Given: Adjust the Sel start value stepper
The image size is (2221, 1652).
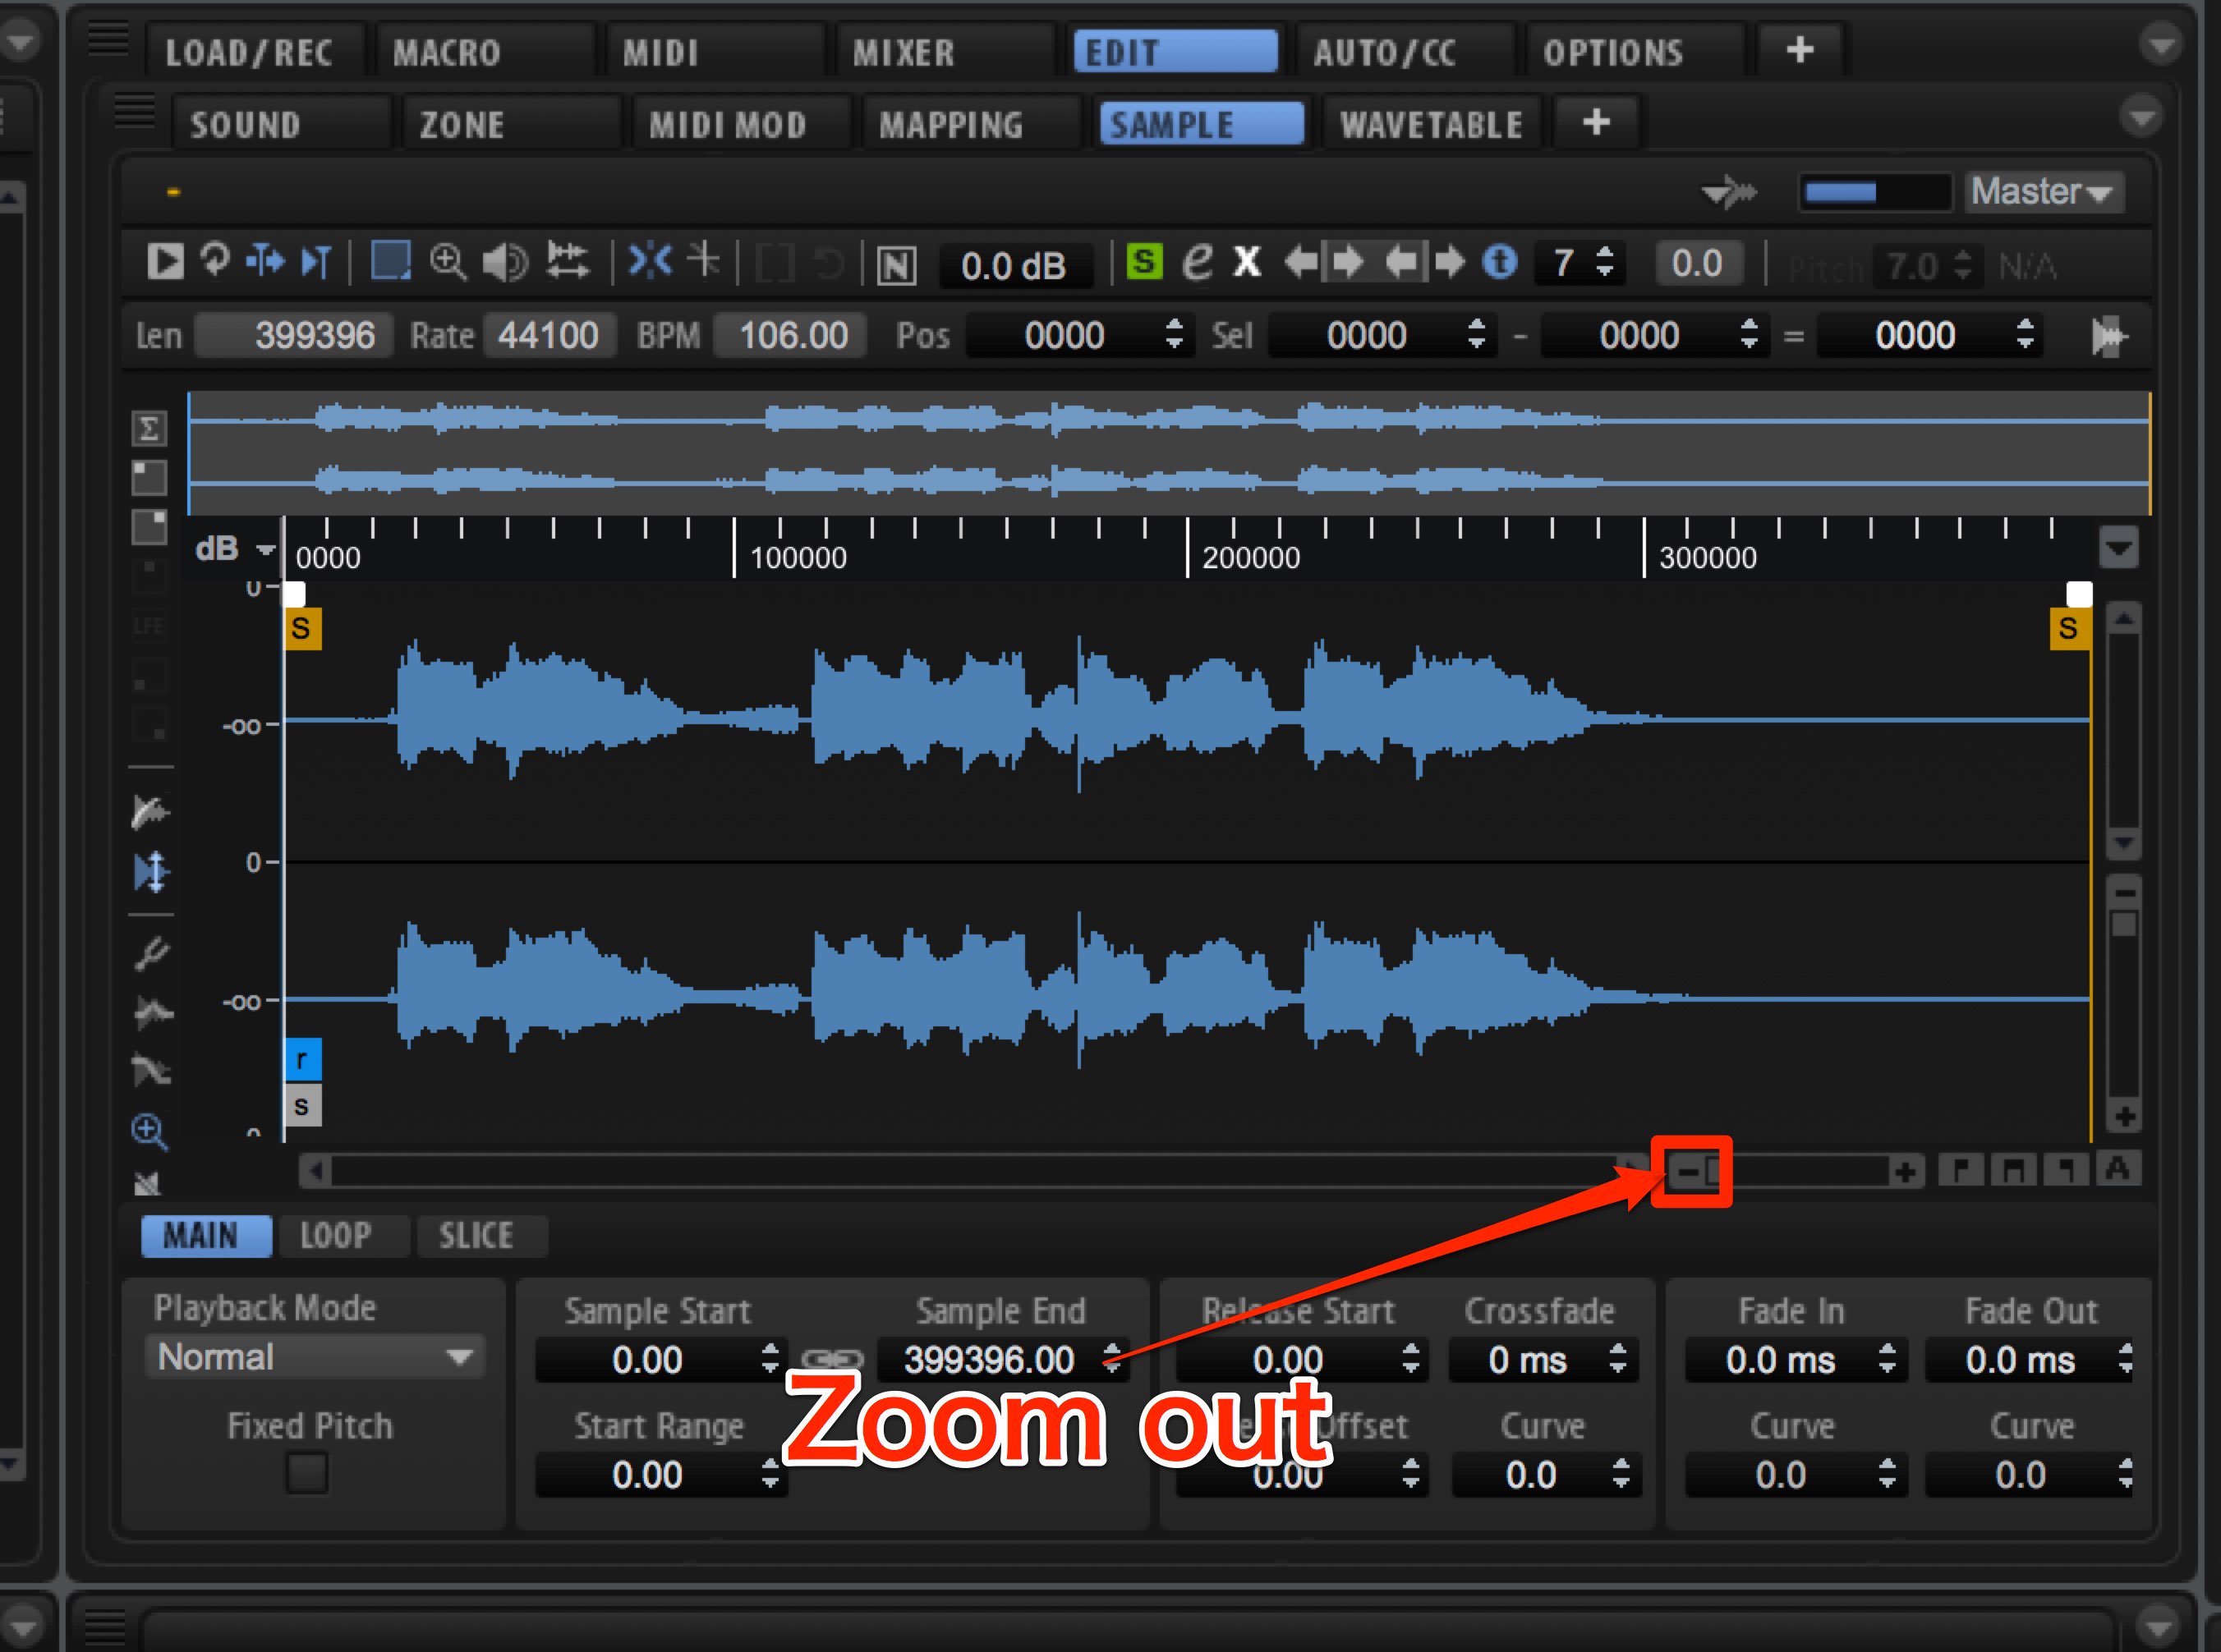Looking at the screenshot, I should click(1477, 334).
